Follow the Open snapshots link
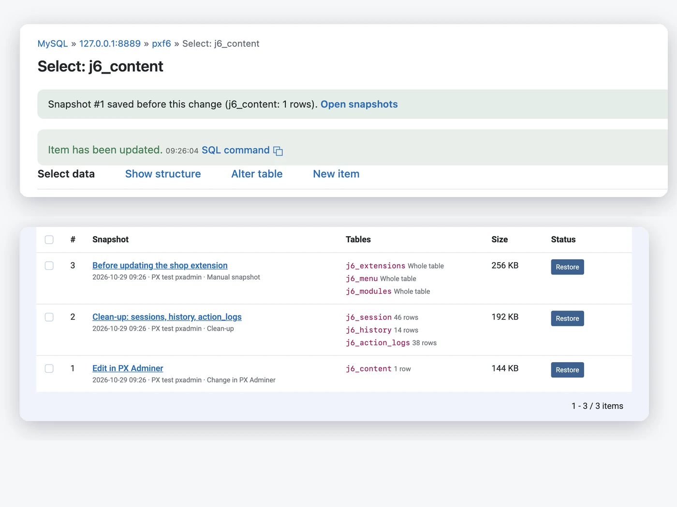Viewport: 677px width, 507px height. (x=359, y=104)
